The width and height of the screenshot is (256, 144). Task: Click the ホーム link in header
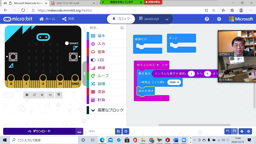[x=47, y=19]
